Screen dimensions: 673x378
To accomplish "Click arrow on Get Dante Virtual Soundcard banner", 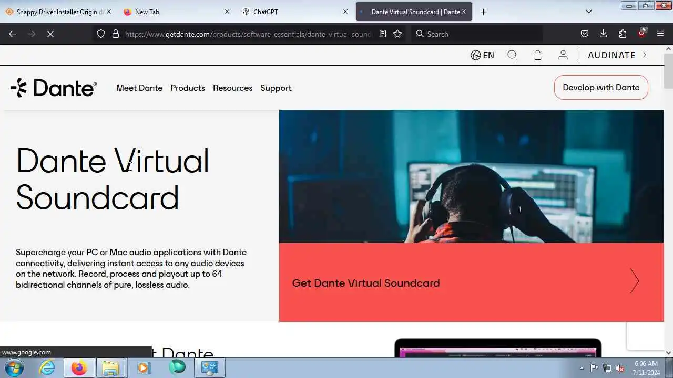I will click(634, 281).
